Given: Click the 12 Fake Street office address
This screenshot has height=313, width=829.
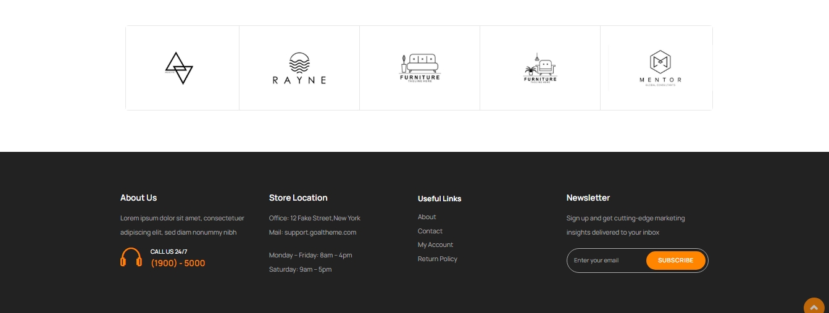Looking at the screenshot, I should (x=325, y=219).
